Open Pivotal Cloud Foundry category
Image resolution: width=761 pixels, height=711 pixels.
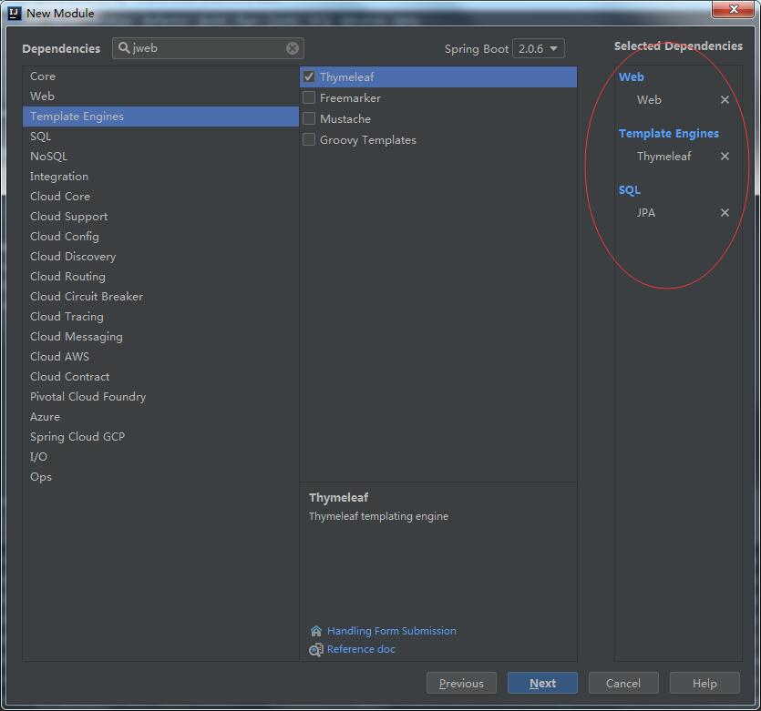pyautogui.click(x=160, y=396)
